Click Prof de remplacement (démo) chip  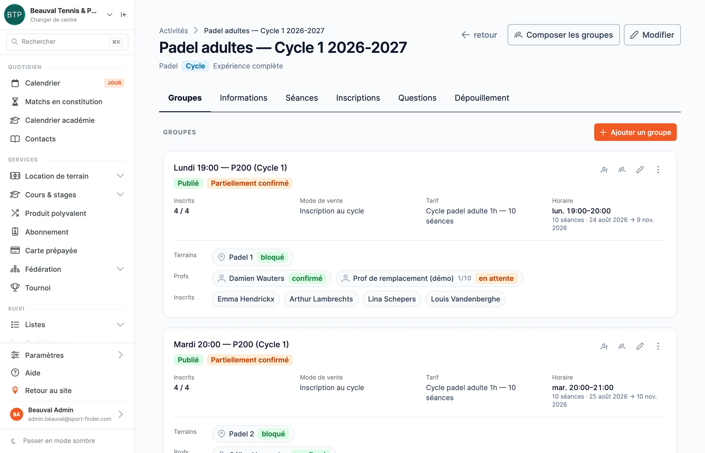tap(429, 278)
